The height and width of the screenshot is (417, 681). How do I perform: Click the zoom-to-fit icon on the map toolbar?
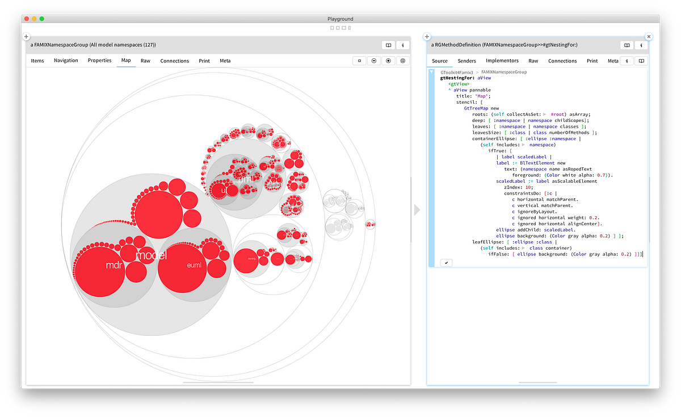[x=402, y=60]
